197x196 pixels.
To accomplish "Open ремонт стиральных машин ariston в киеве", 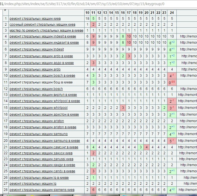I will tap(43, 127).
